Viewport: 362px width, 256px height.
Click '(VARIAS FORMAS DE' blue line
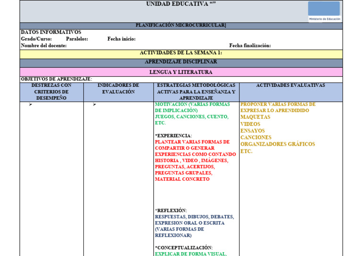click(180, 229)
